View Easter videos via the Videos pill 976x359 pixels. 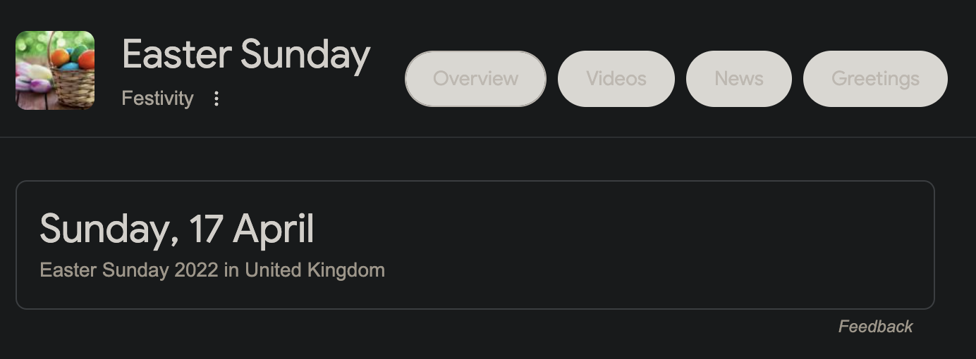coord(616,79)
